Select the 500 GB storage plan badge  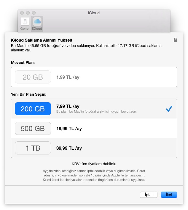[x=33, y=128]
